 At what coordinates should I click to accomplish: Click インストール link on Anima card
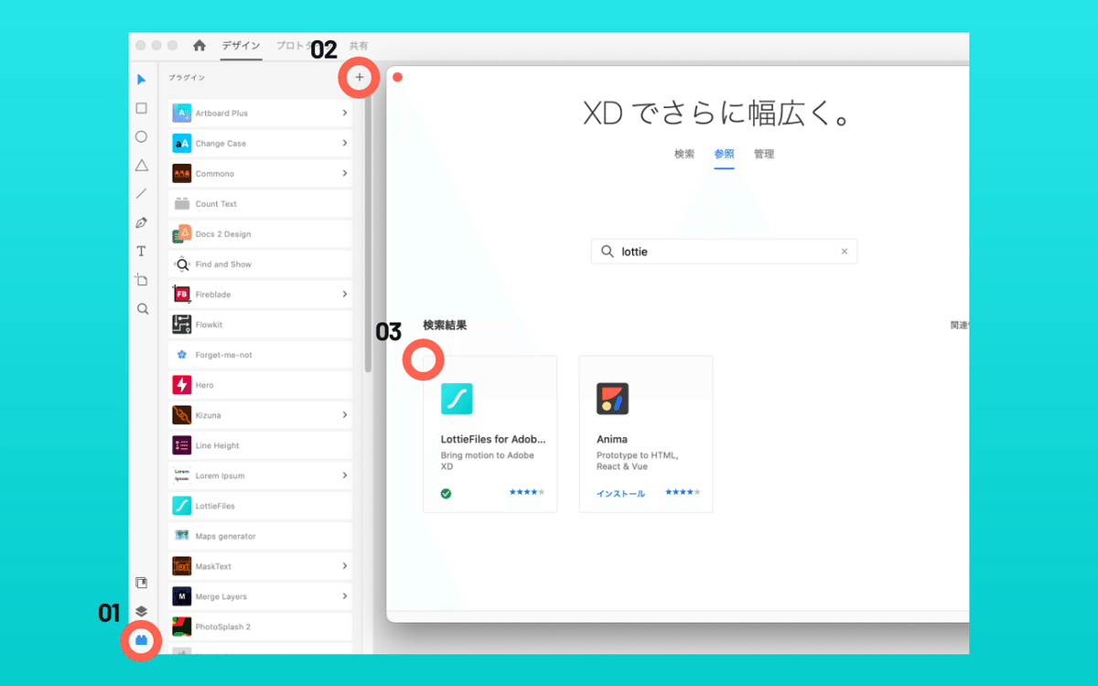click(x=621, y=494)
